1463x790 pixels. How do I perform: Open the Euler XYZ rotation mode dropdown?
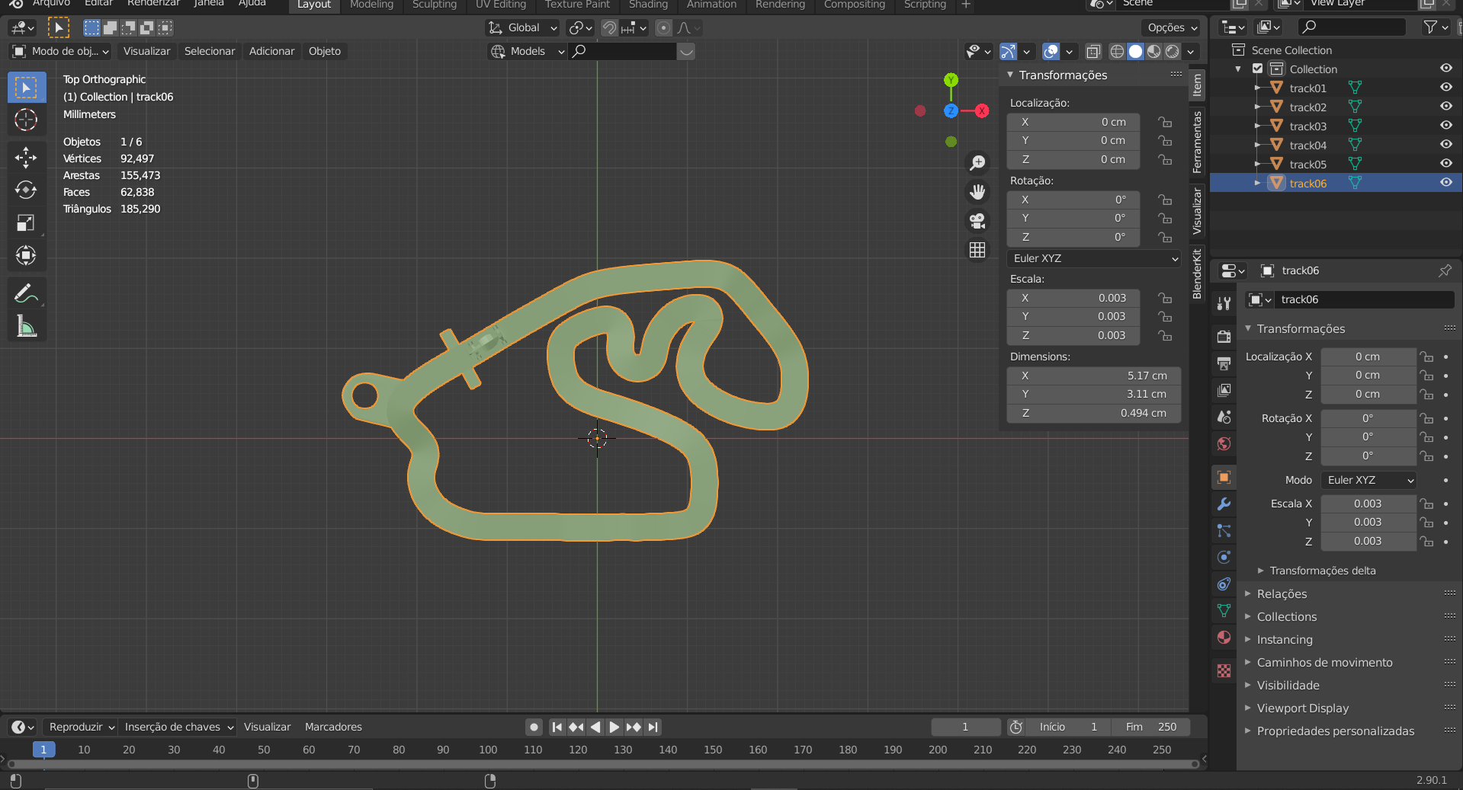[1093, 258]
